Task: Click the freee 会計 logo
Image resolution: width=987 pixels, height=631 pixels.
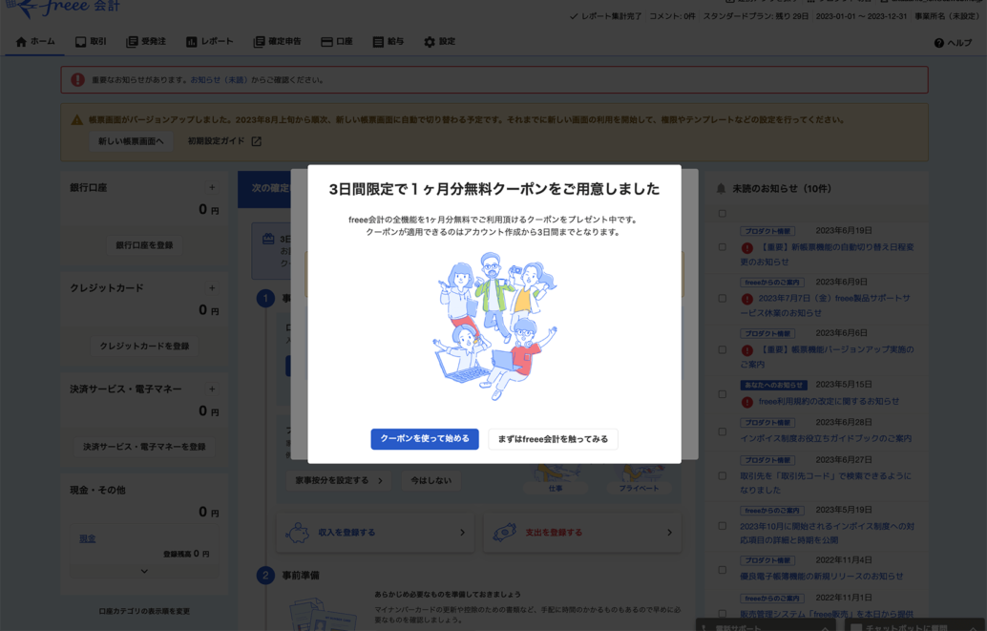Action: pyautogui.click(x=62, y=9)
